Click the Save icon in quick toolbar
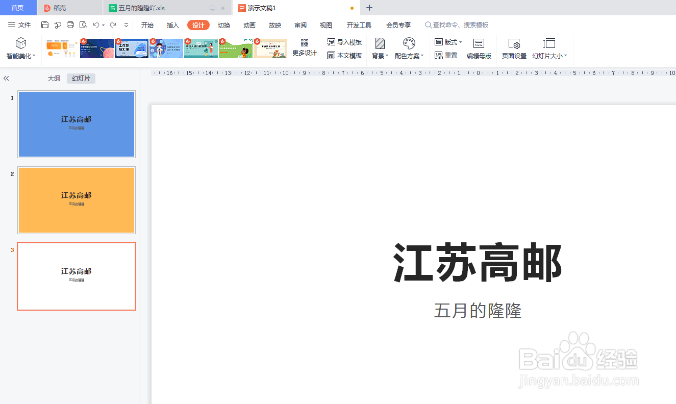Screen dimensions: 676x404 45,25
